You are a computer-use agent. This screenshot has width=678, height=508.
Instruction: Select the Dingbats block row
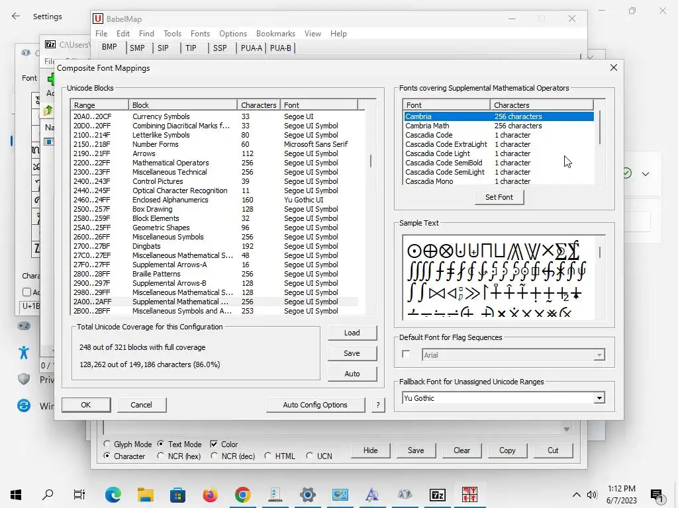click(215, 246)
